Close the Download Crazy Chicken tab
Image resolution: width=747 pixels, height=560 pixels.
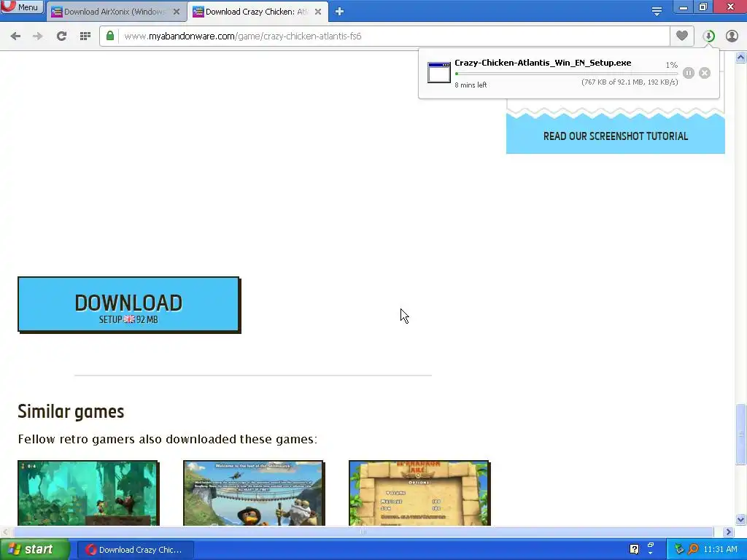point(318,12)
